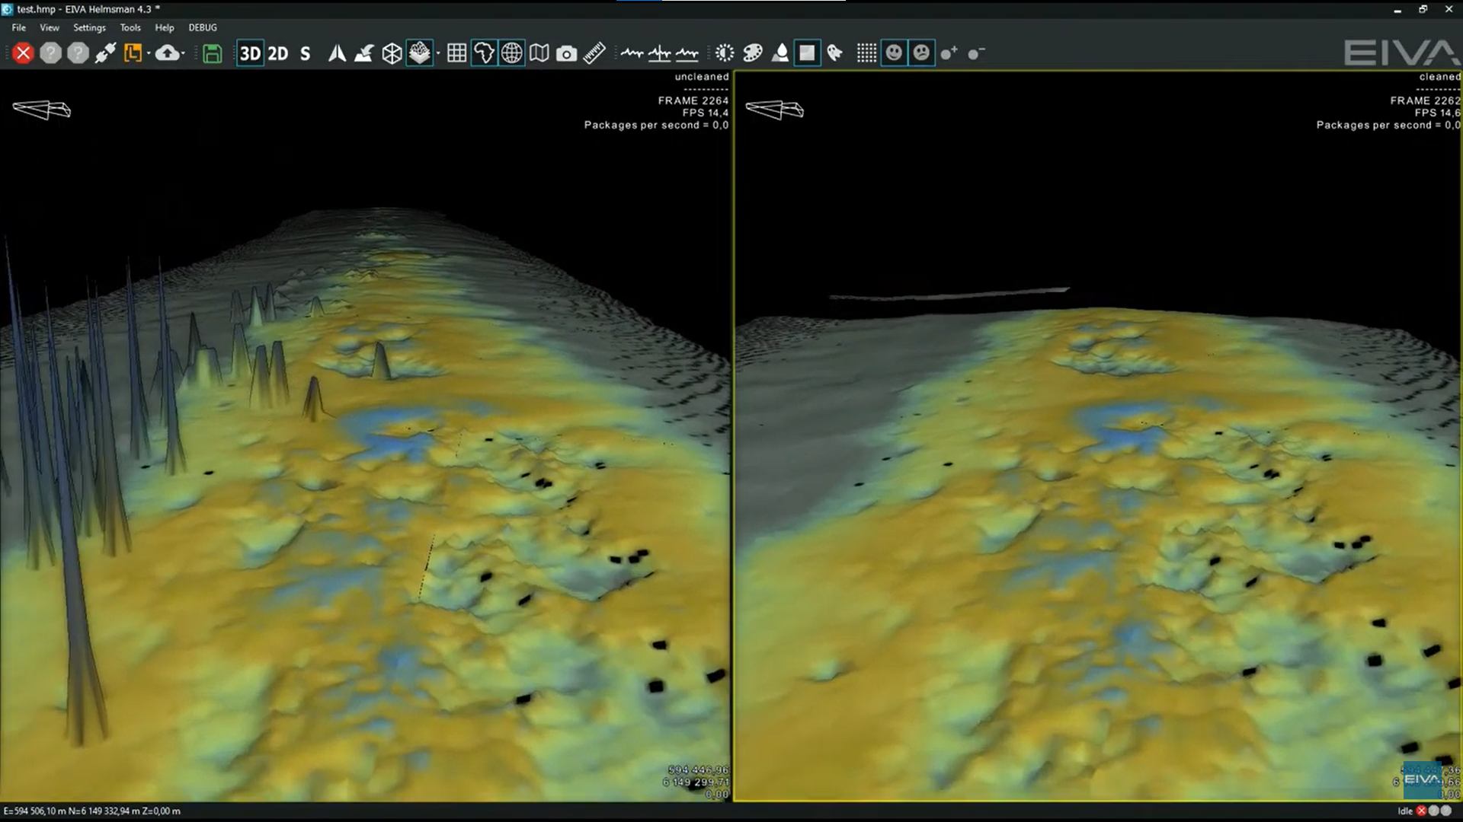Toggle the sad smiley face button

(x=922, y=53)
